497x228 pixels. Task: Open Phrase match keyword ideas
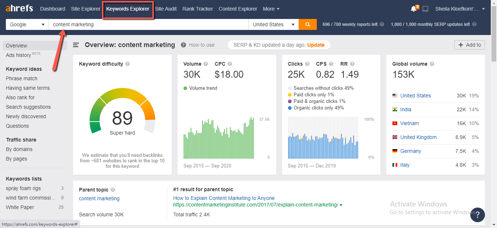click(22, 78)
